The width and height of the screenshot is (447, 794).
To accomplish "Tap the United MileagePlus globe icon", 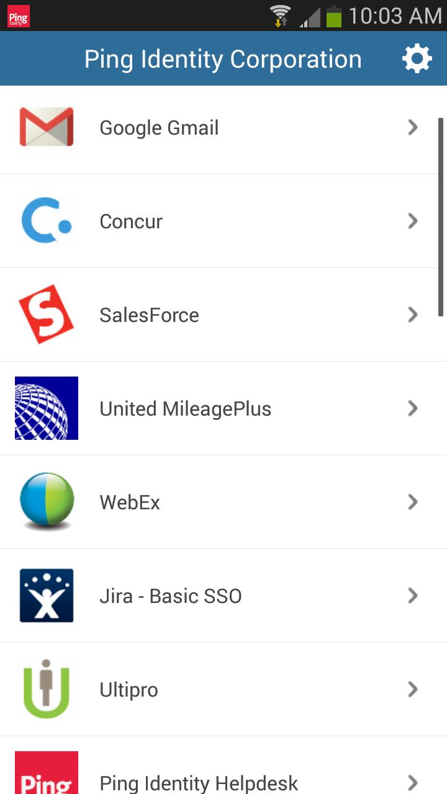I will (x=47, y=408).
